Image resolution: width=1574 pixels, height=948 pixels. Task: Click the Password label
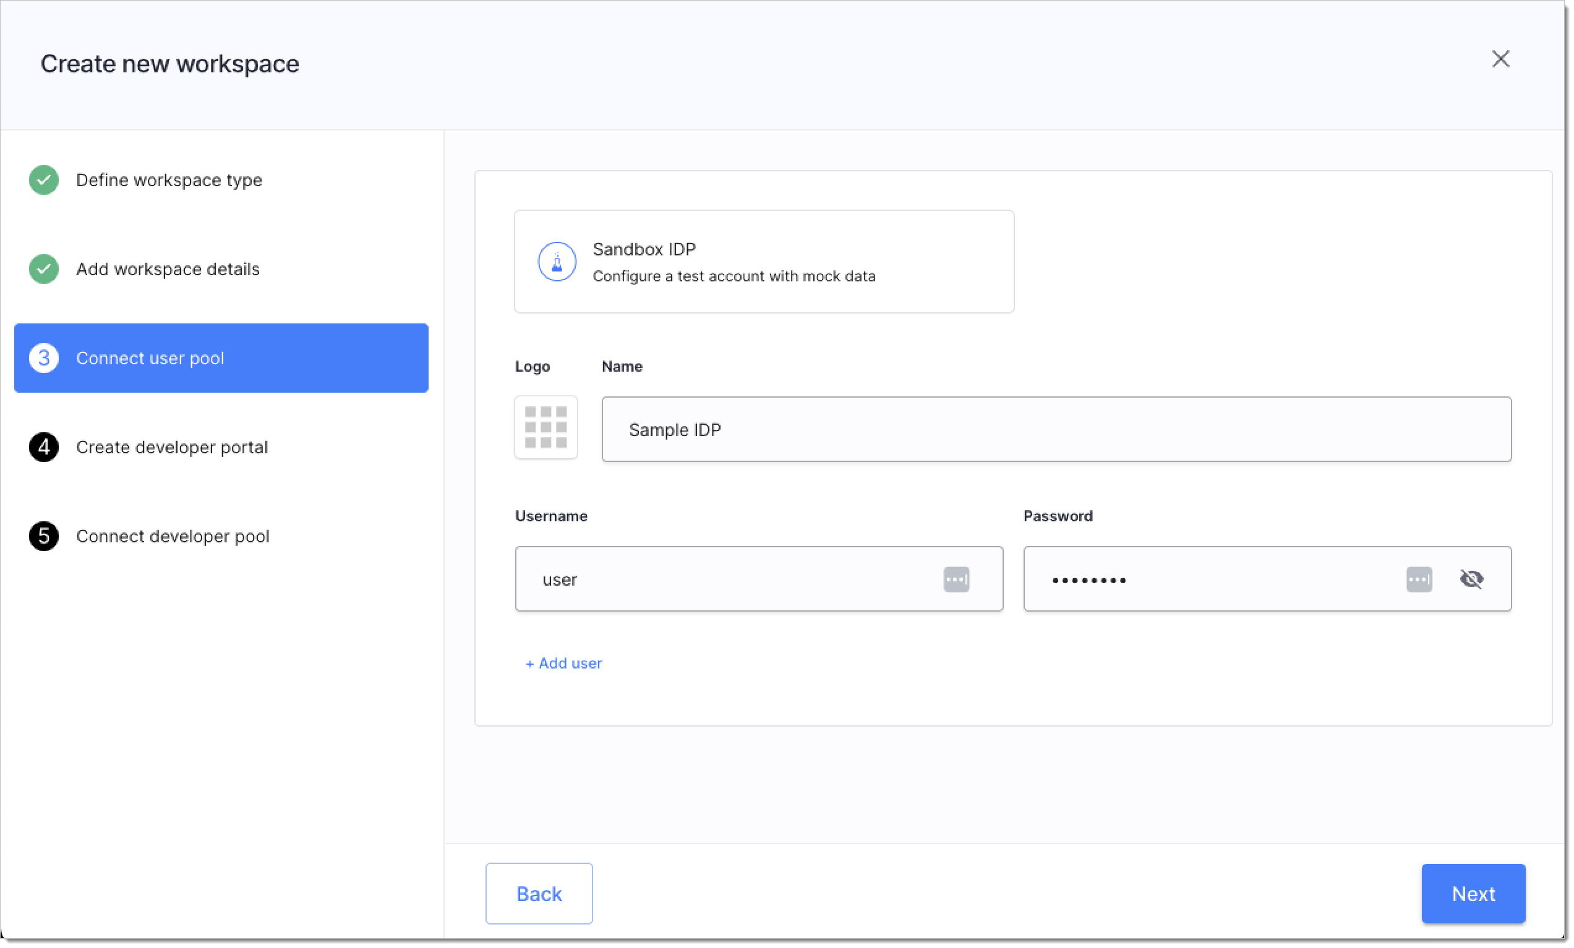coord(1057,516)
